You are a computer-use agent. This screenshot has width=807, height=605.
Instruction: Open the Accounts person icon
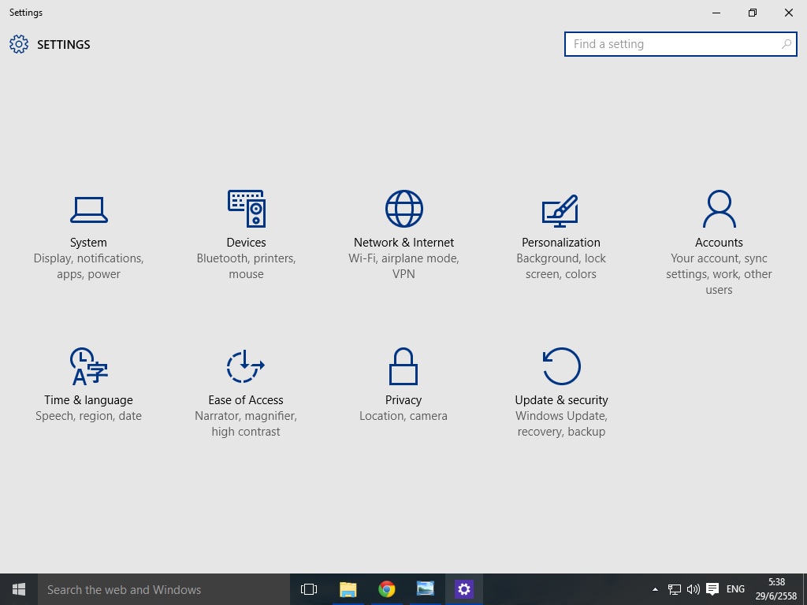click(719, 208)
